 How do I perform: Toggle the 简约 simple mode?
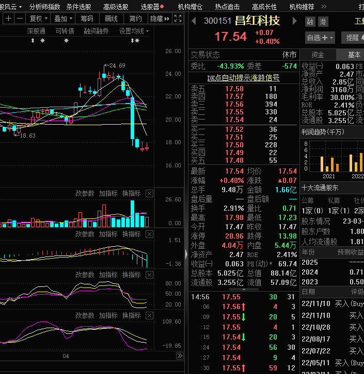coord(135,19)
